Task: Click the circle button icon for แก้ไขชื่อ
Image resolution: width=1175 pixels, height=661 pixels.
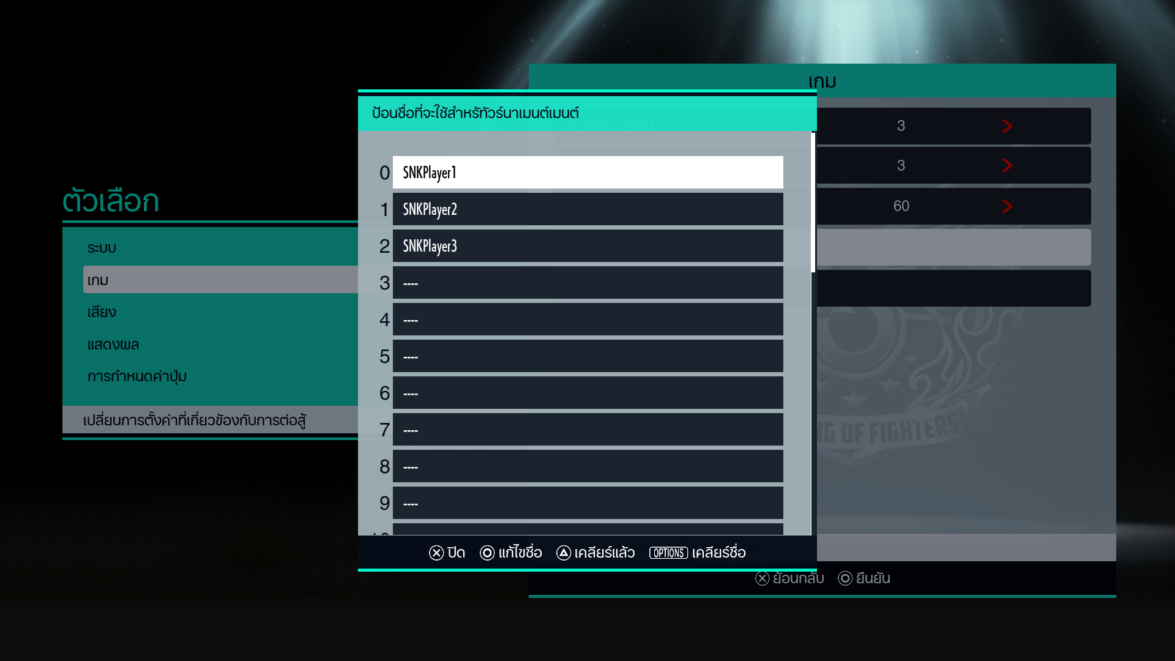Action: 487,553
